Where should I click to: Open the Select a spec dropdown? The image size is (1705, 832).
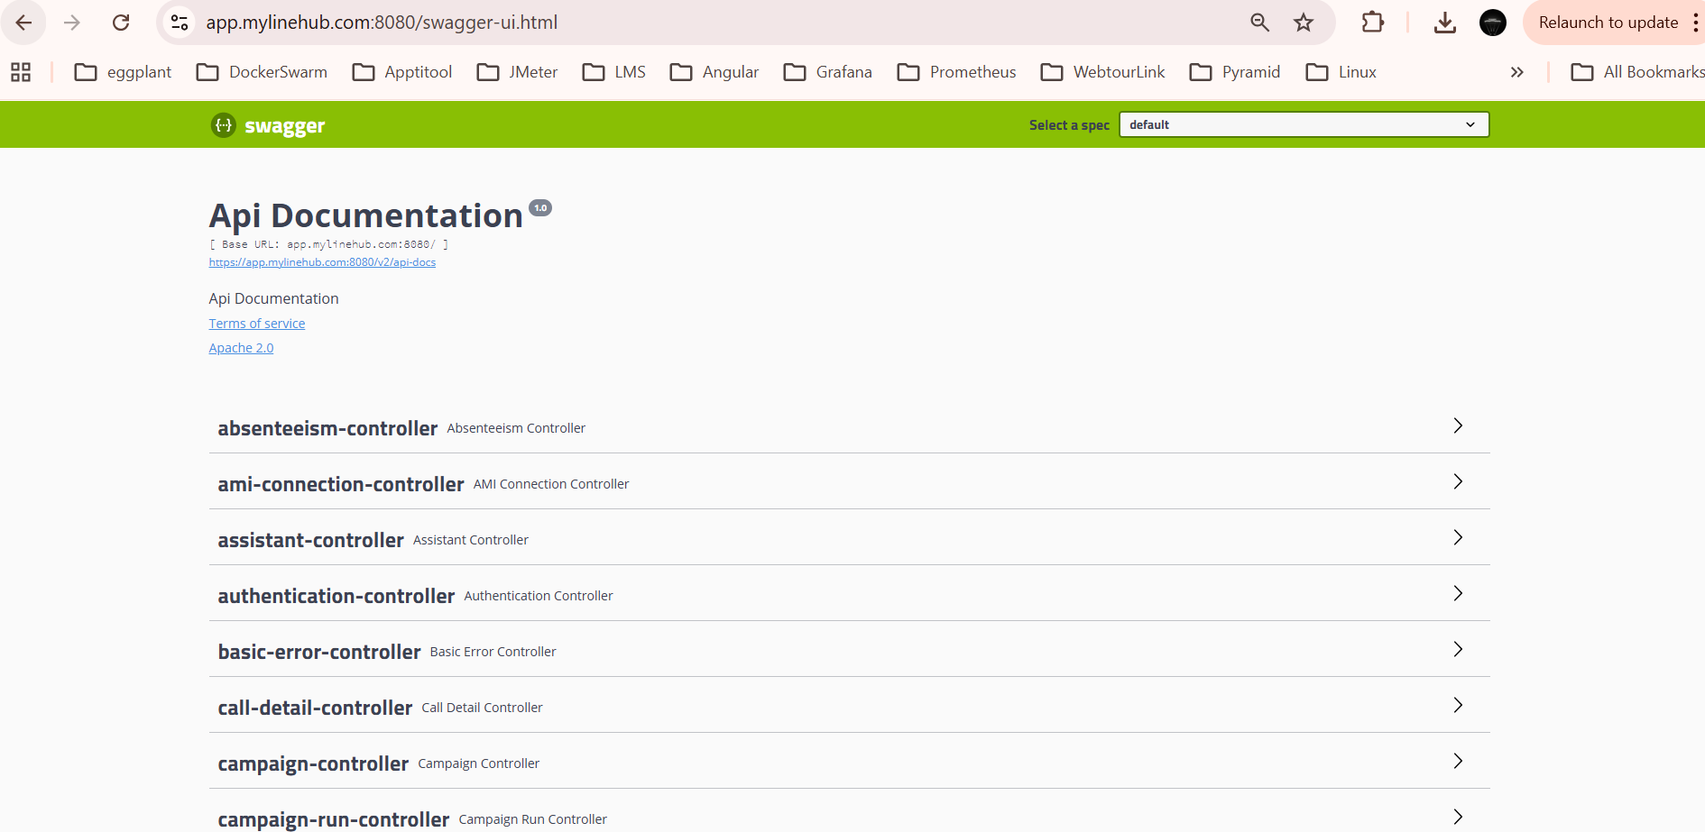click(1304, 124)
